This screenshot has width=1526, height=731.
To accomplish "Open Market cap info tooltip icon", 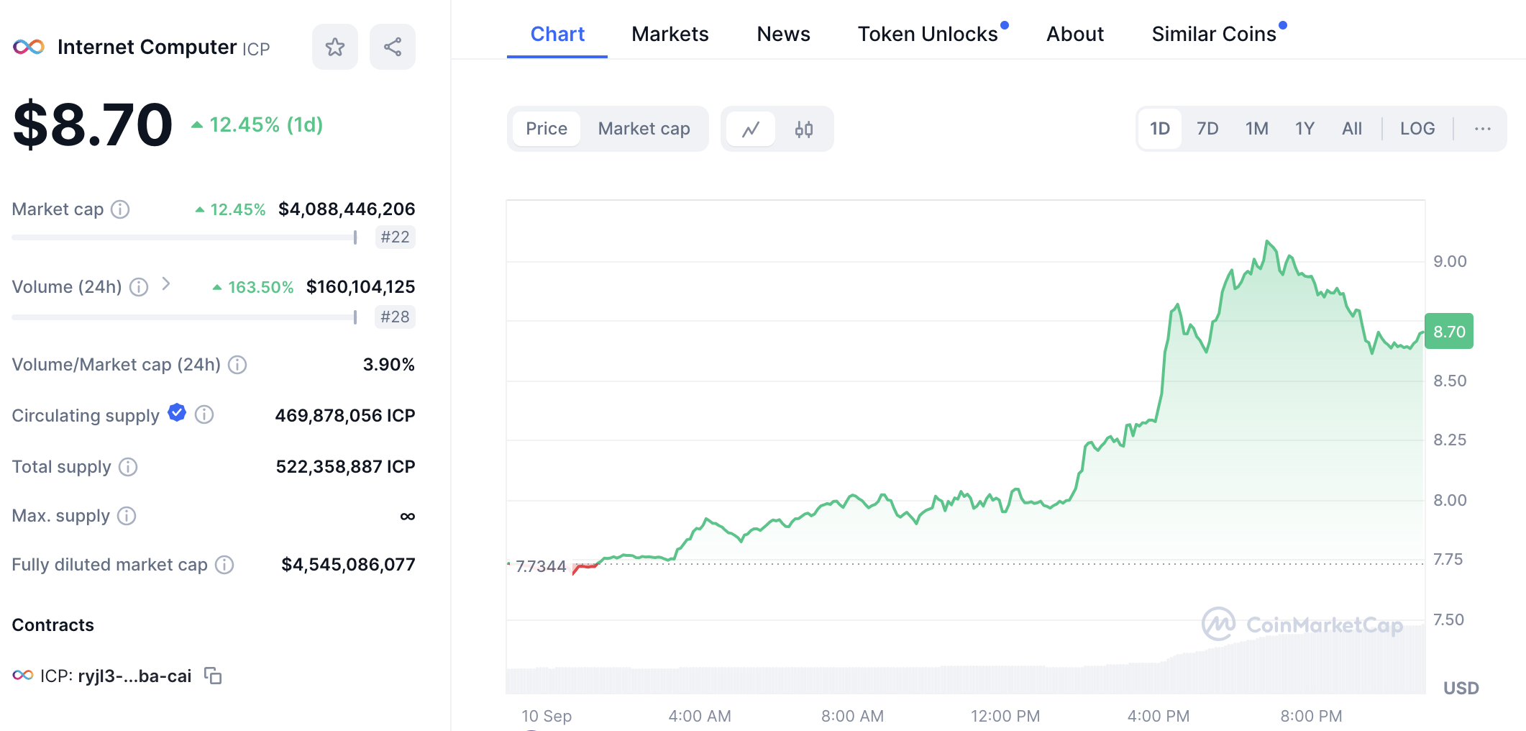I will [x=120, y=209].
